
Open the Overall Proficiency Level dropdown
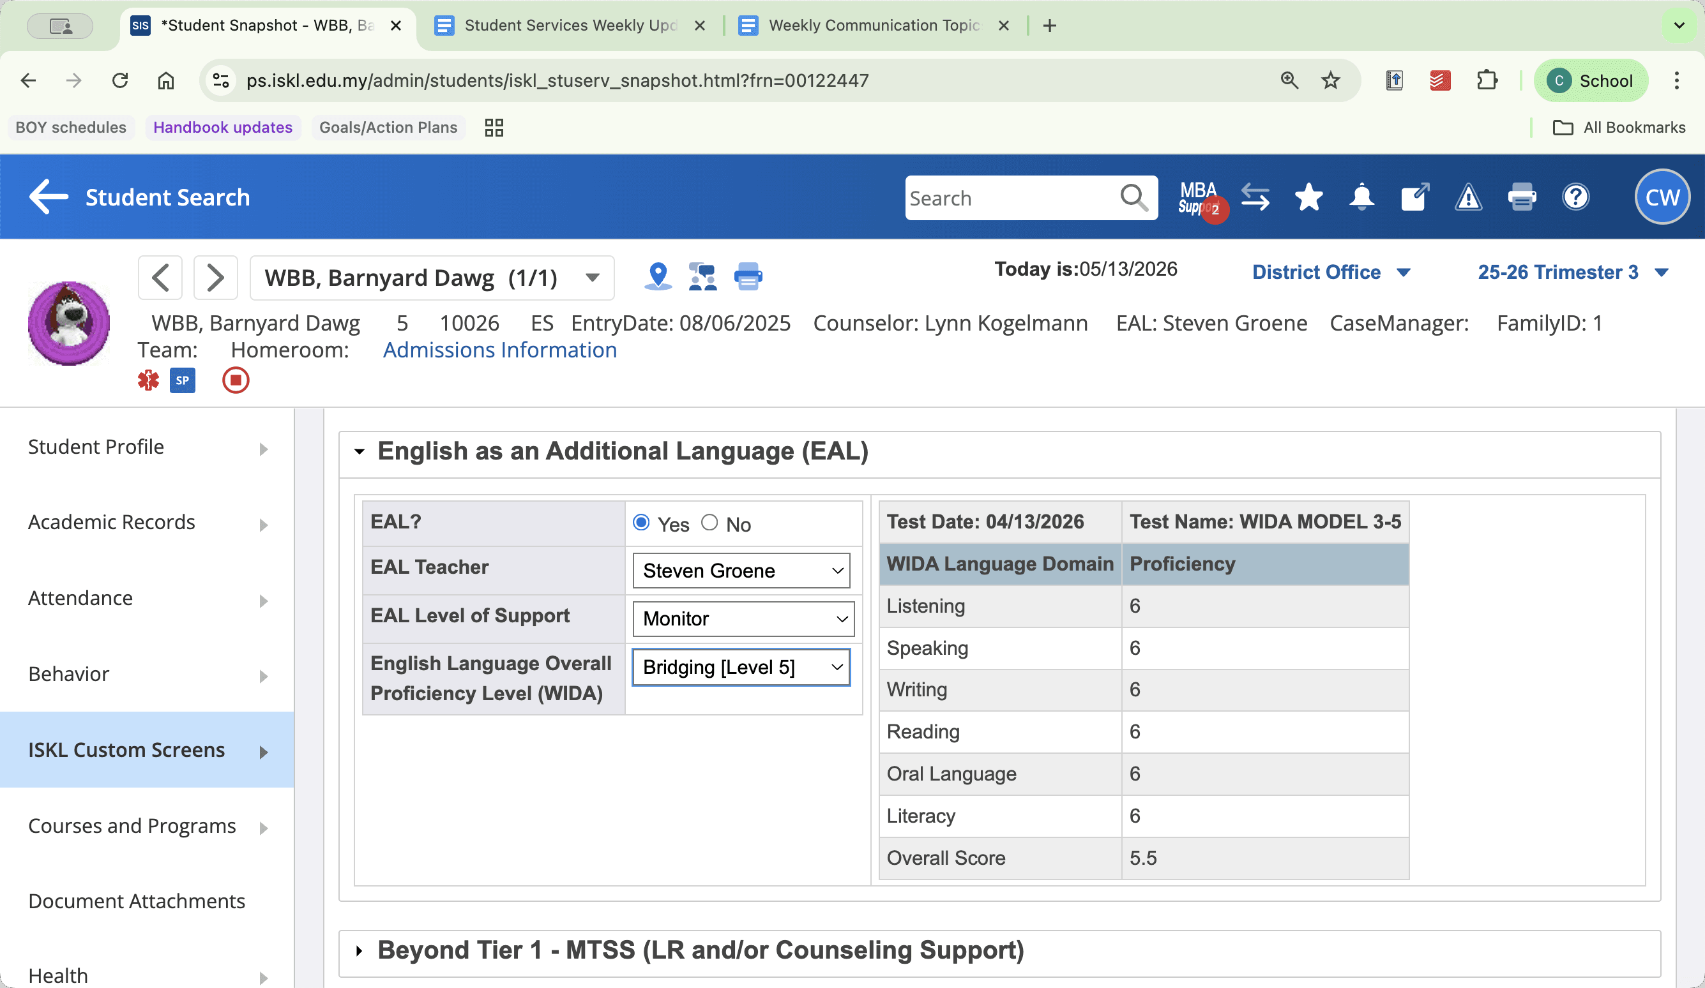tap(741, 668)
